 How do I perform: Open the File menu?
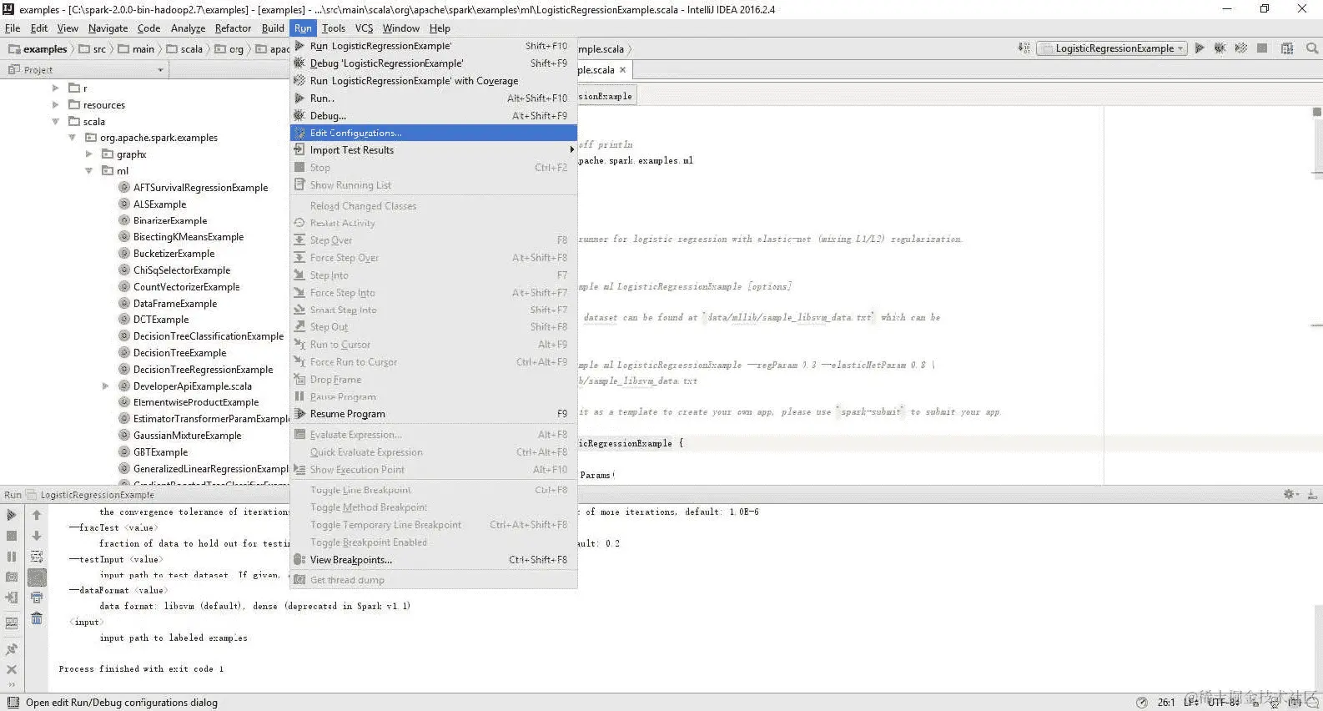pos(13,28)
